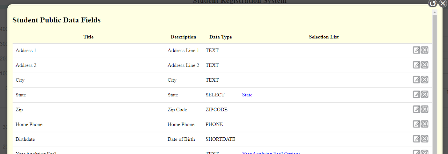The width and height of the screenshot is (448, 154).
Task: Edit the Zip field row
Action: pyautogui.click(x=416, y=109)
